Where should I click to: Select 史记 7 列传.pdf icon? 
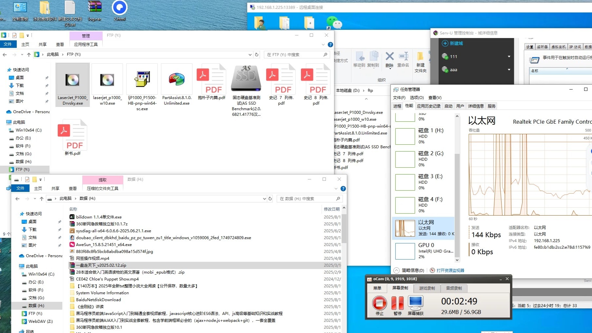pyautogui.click(x=281, y=79)
